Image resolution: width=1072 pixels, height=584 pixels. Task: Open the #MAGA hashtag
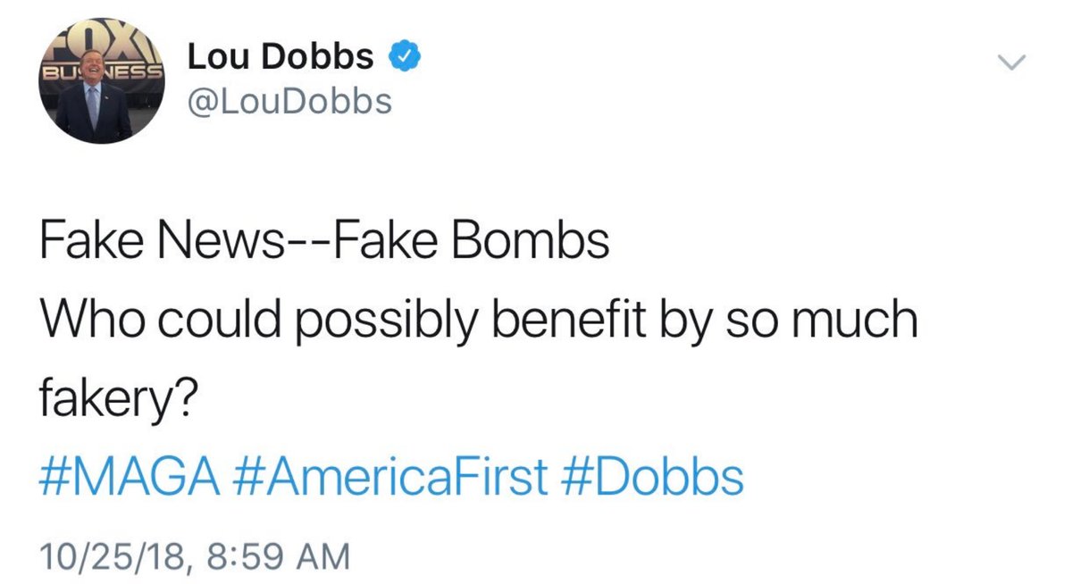click(x=130, y=478)
